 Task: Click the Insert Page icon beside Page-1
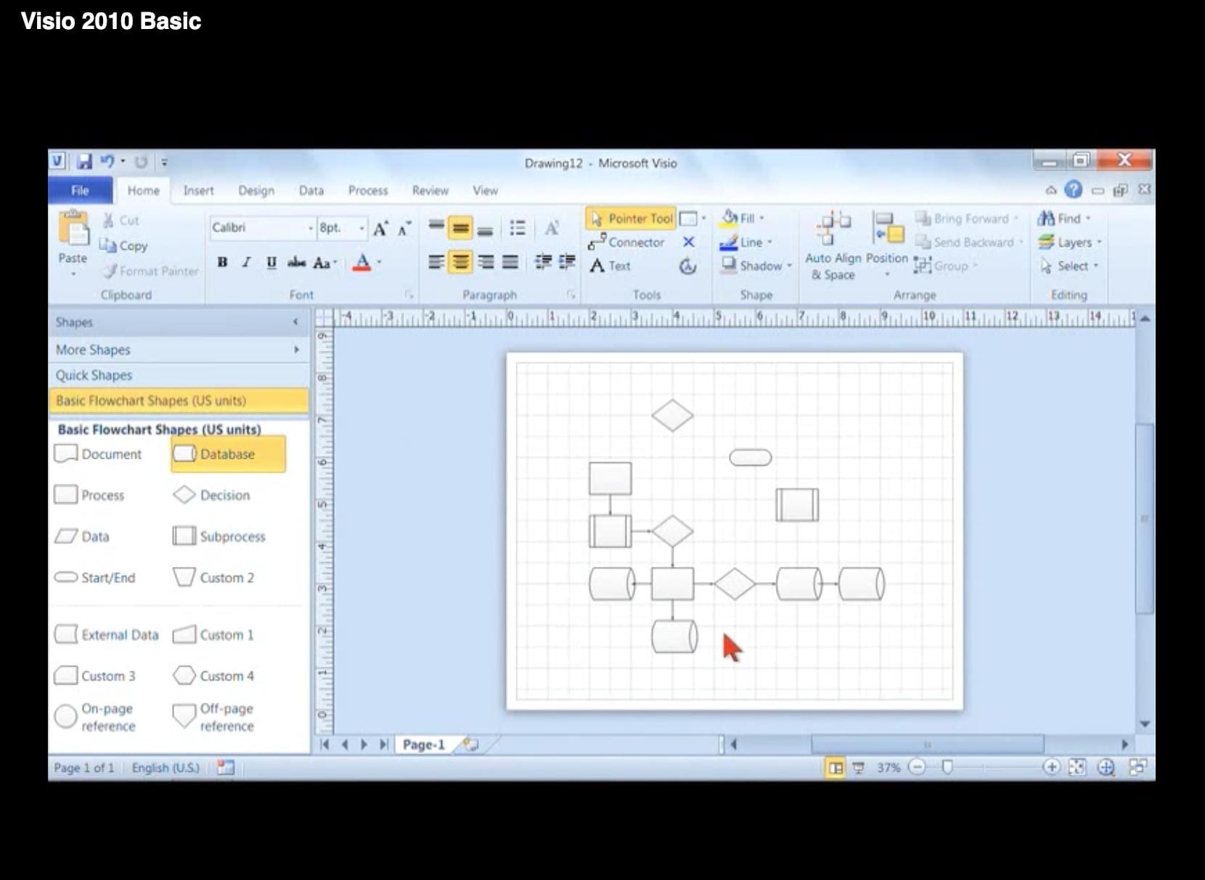470,744
